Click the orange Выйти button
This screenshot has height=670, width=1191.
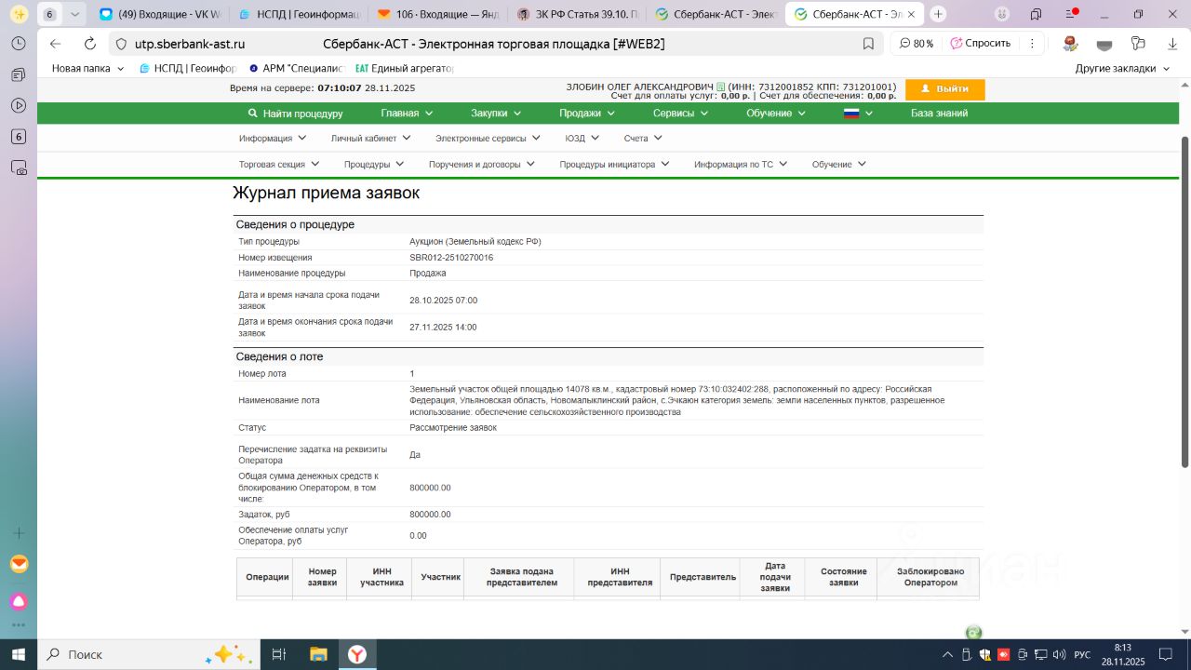(944, 88)
